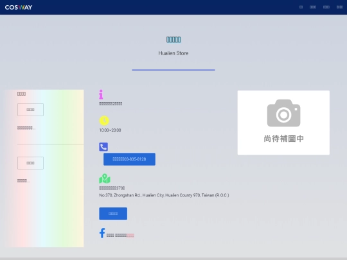
Task: Click the outlined sidebar button below the divider
Action: click(31, 163)
